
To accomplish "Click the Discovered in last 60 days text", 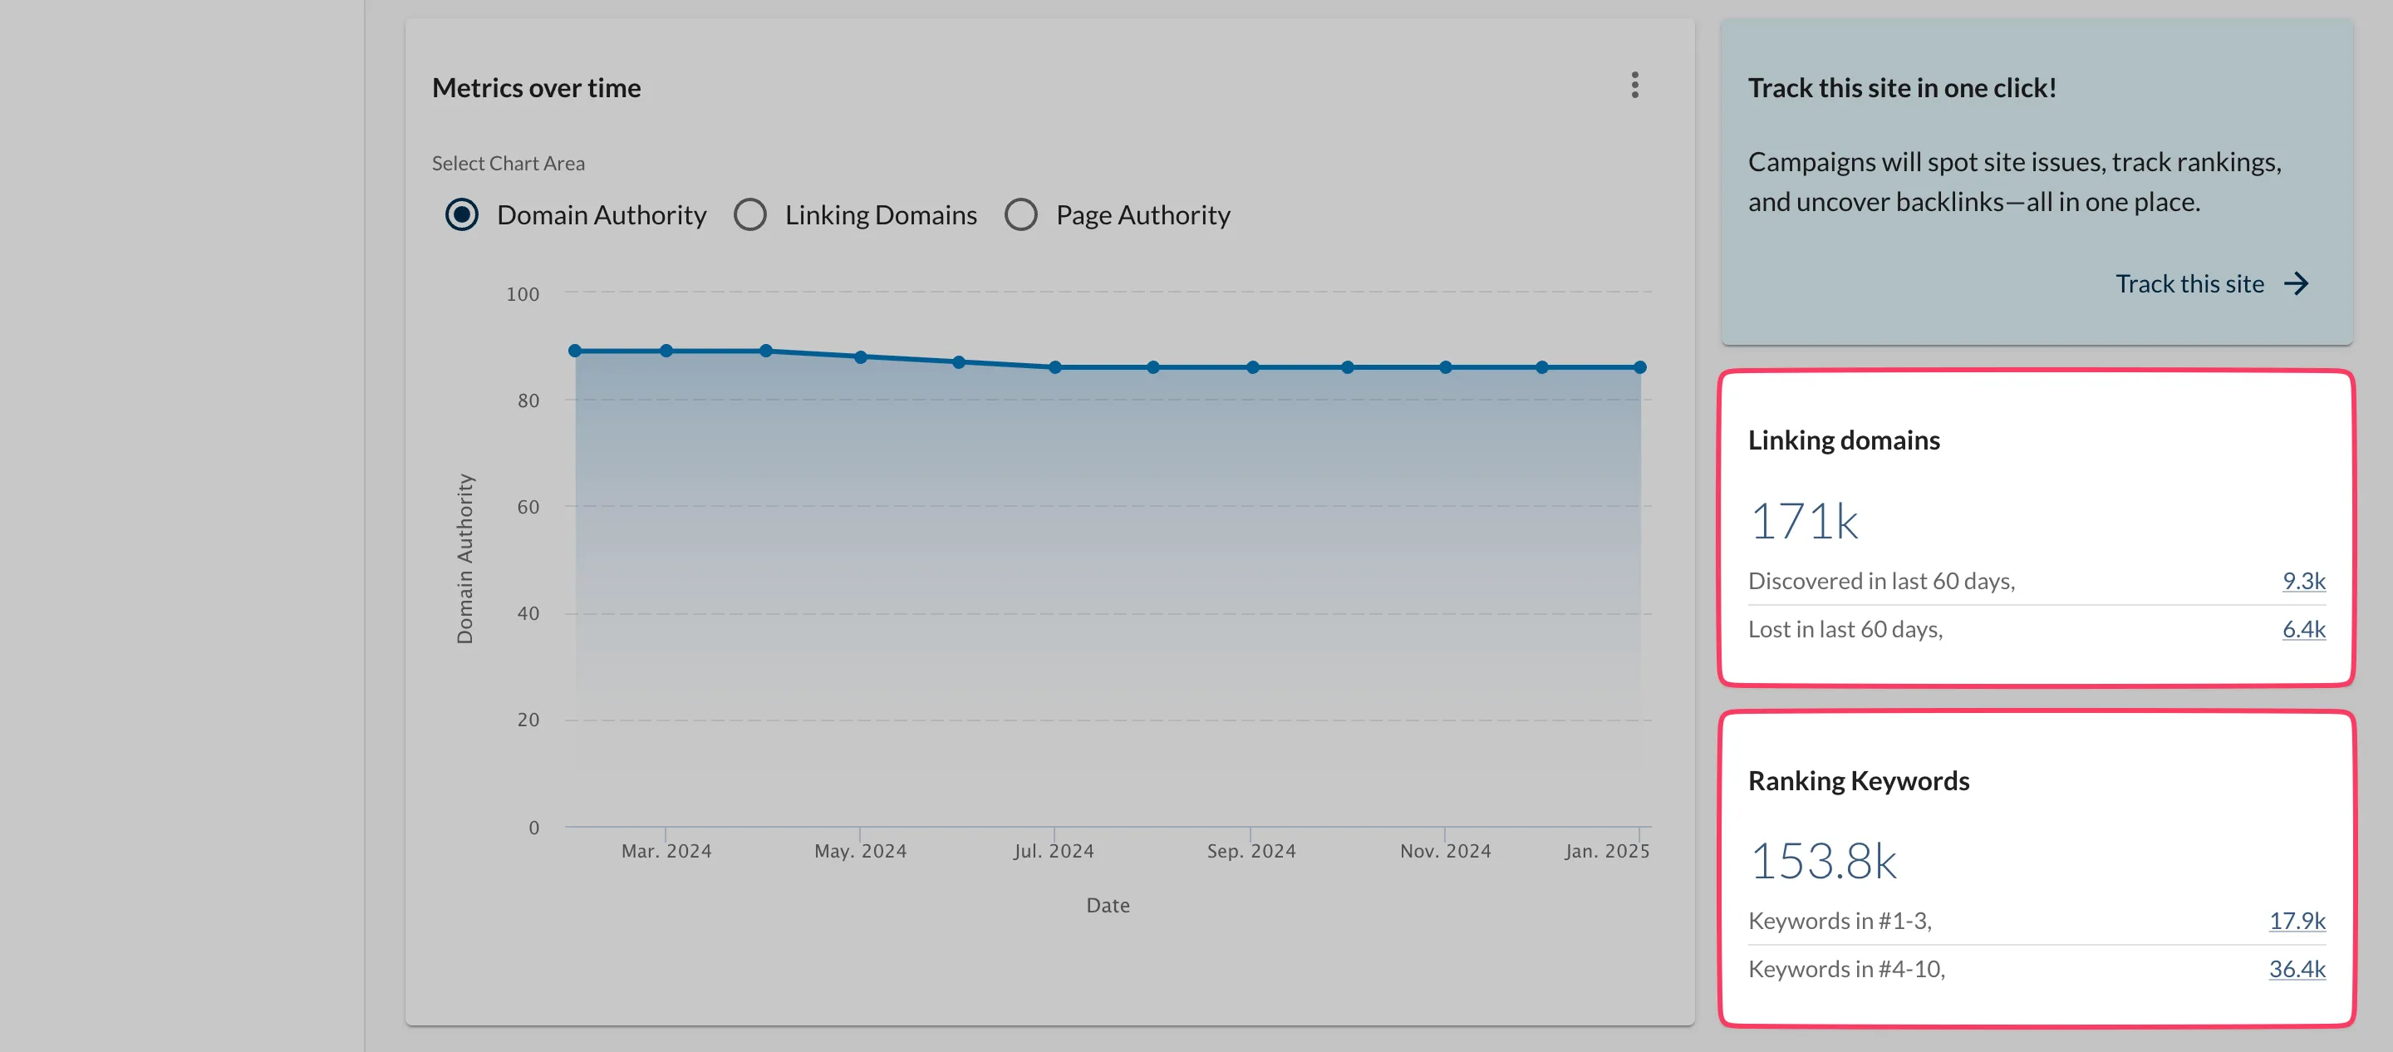I will 1881,581.
